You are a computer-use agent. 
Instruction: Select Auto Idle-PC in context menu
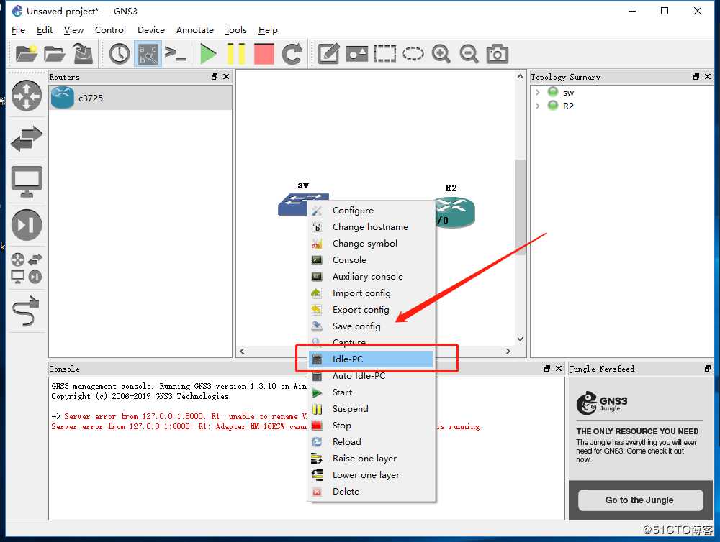pyautogui.click(x=371, y=375)
